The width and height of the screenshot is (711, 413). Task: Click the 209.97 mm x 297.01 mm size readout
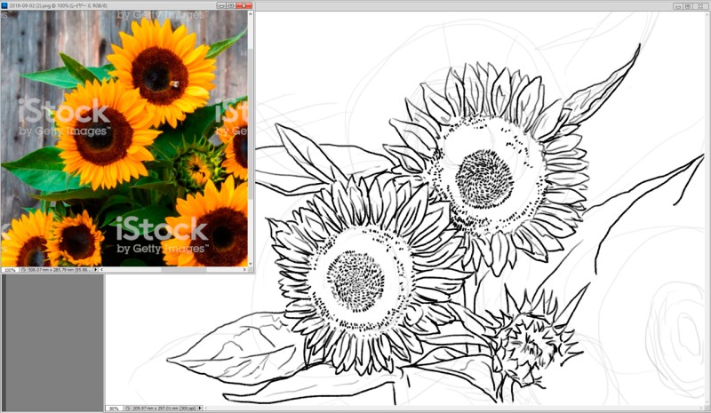[x=164, y=408]
